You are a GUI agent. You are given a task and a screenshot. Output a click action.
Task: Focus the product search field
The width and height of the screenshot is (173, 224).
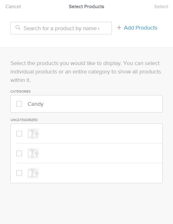pos(61,28)
